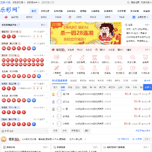Click the 2024年彩票市场休市公告 notice
152x152 pixels.
coord(138,37)
